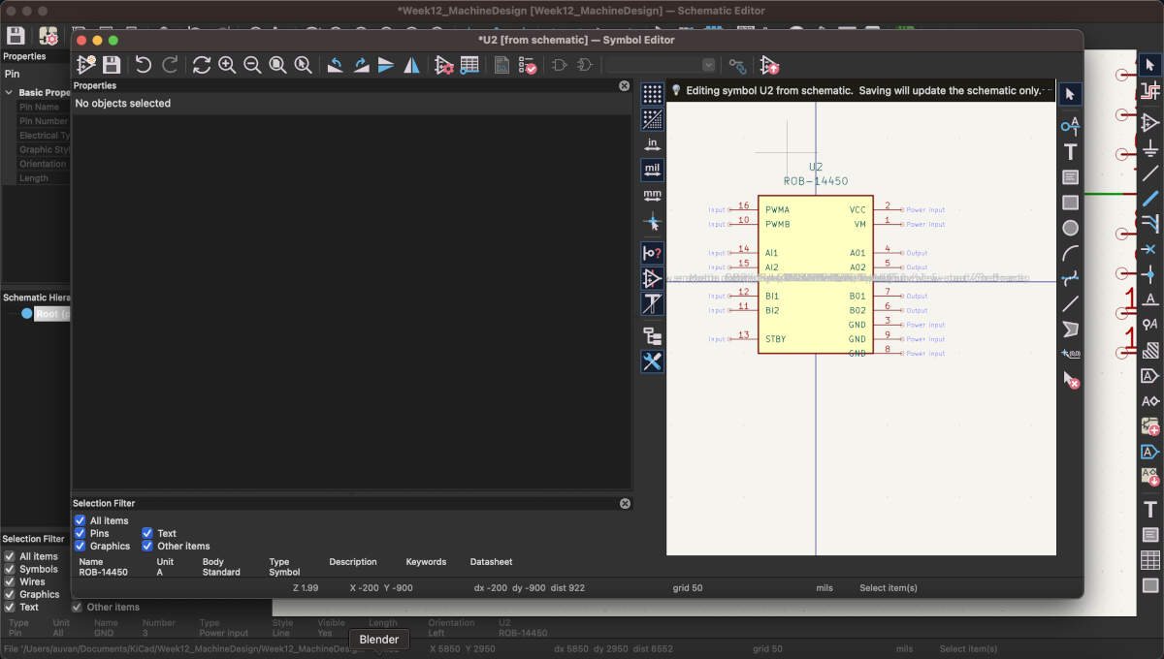1164x659 pixels.
Task: Refresh the Symbol Editor view
Action: click(202, 65)
